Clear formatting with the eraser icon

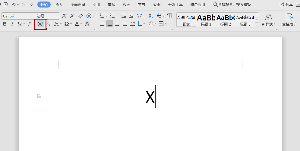80,16
